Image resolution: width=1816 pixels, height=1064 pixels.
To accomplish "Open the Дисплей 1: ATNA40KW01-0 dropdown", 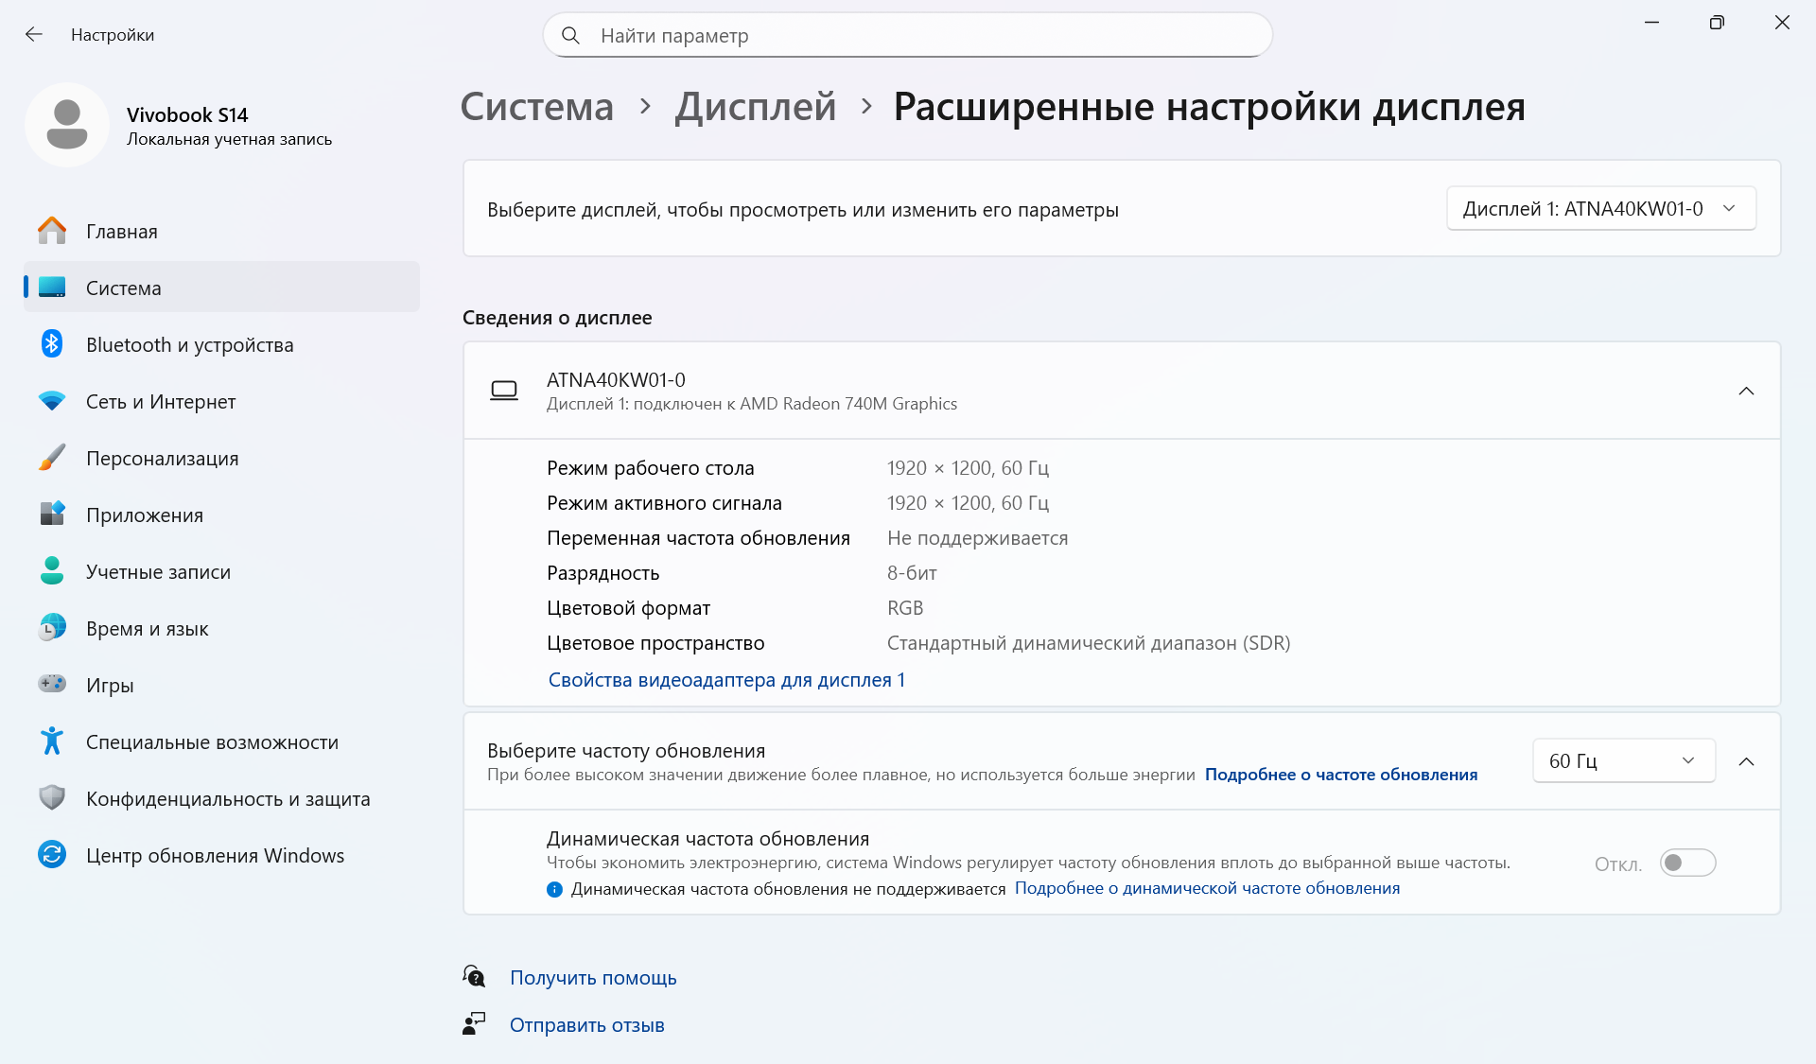I will coord(1601,209).
